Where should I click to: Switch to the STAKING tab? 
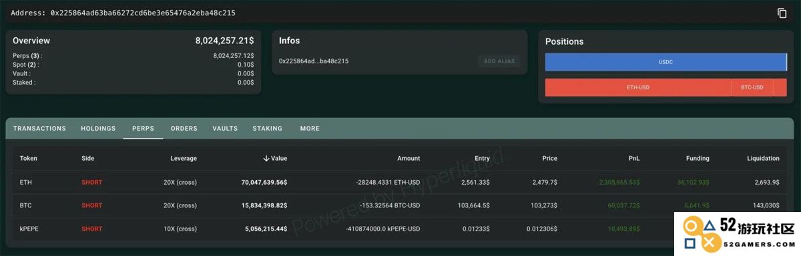tap(268, 129)
